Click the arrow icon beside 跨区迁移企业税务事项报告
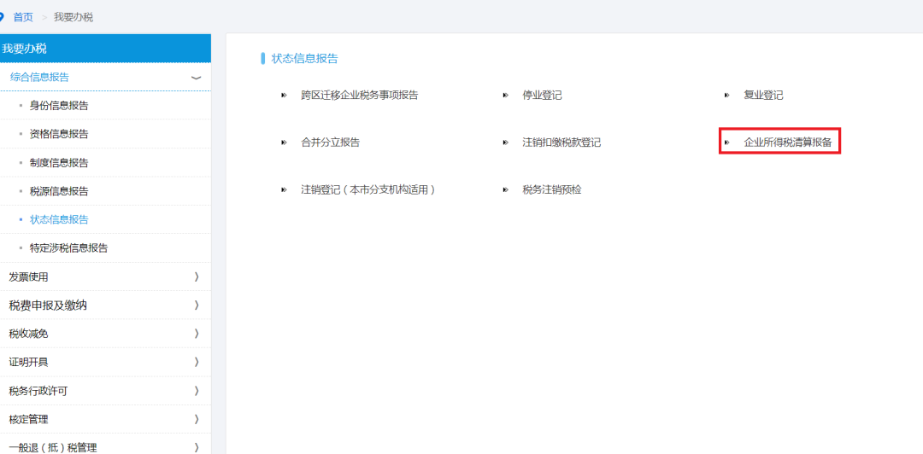This screenshot has width=923, height=454. coord(284,95)
